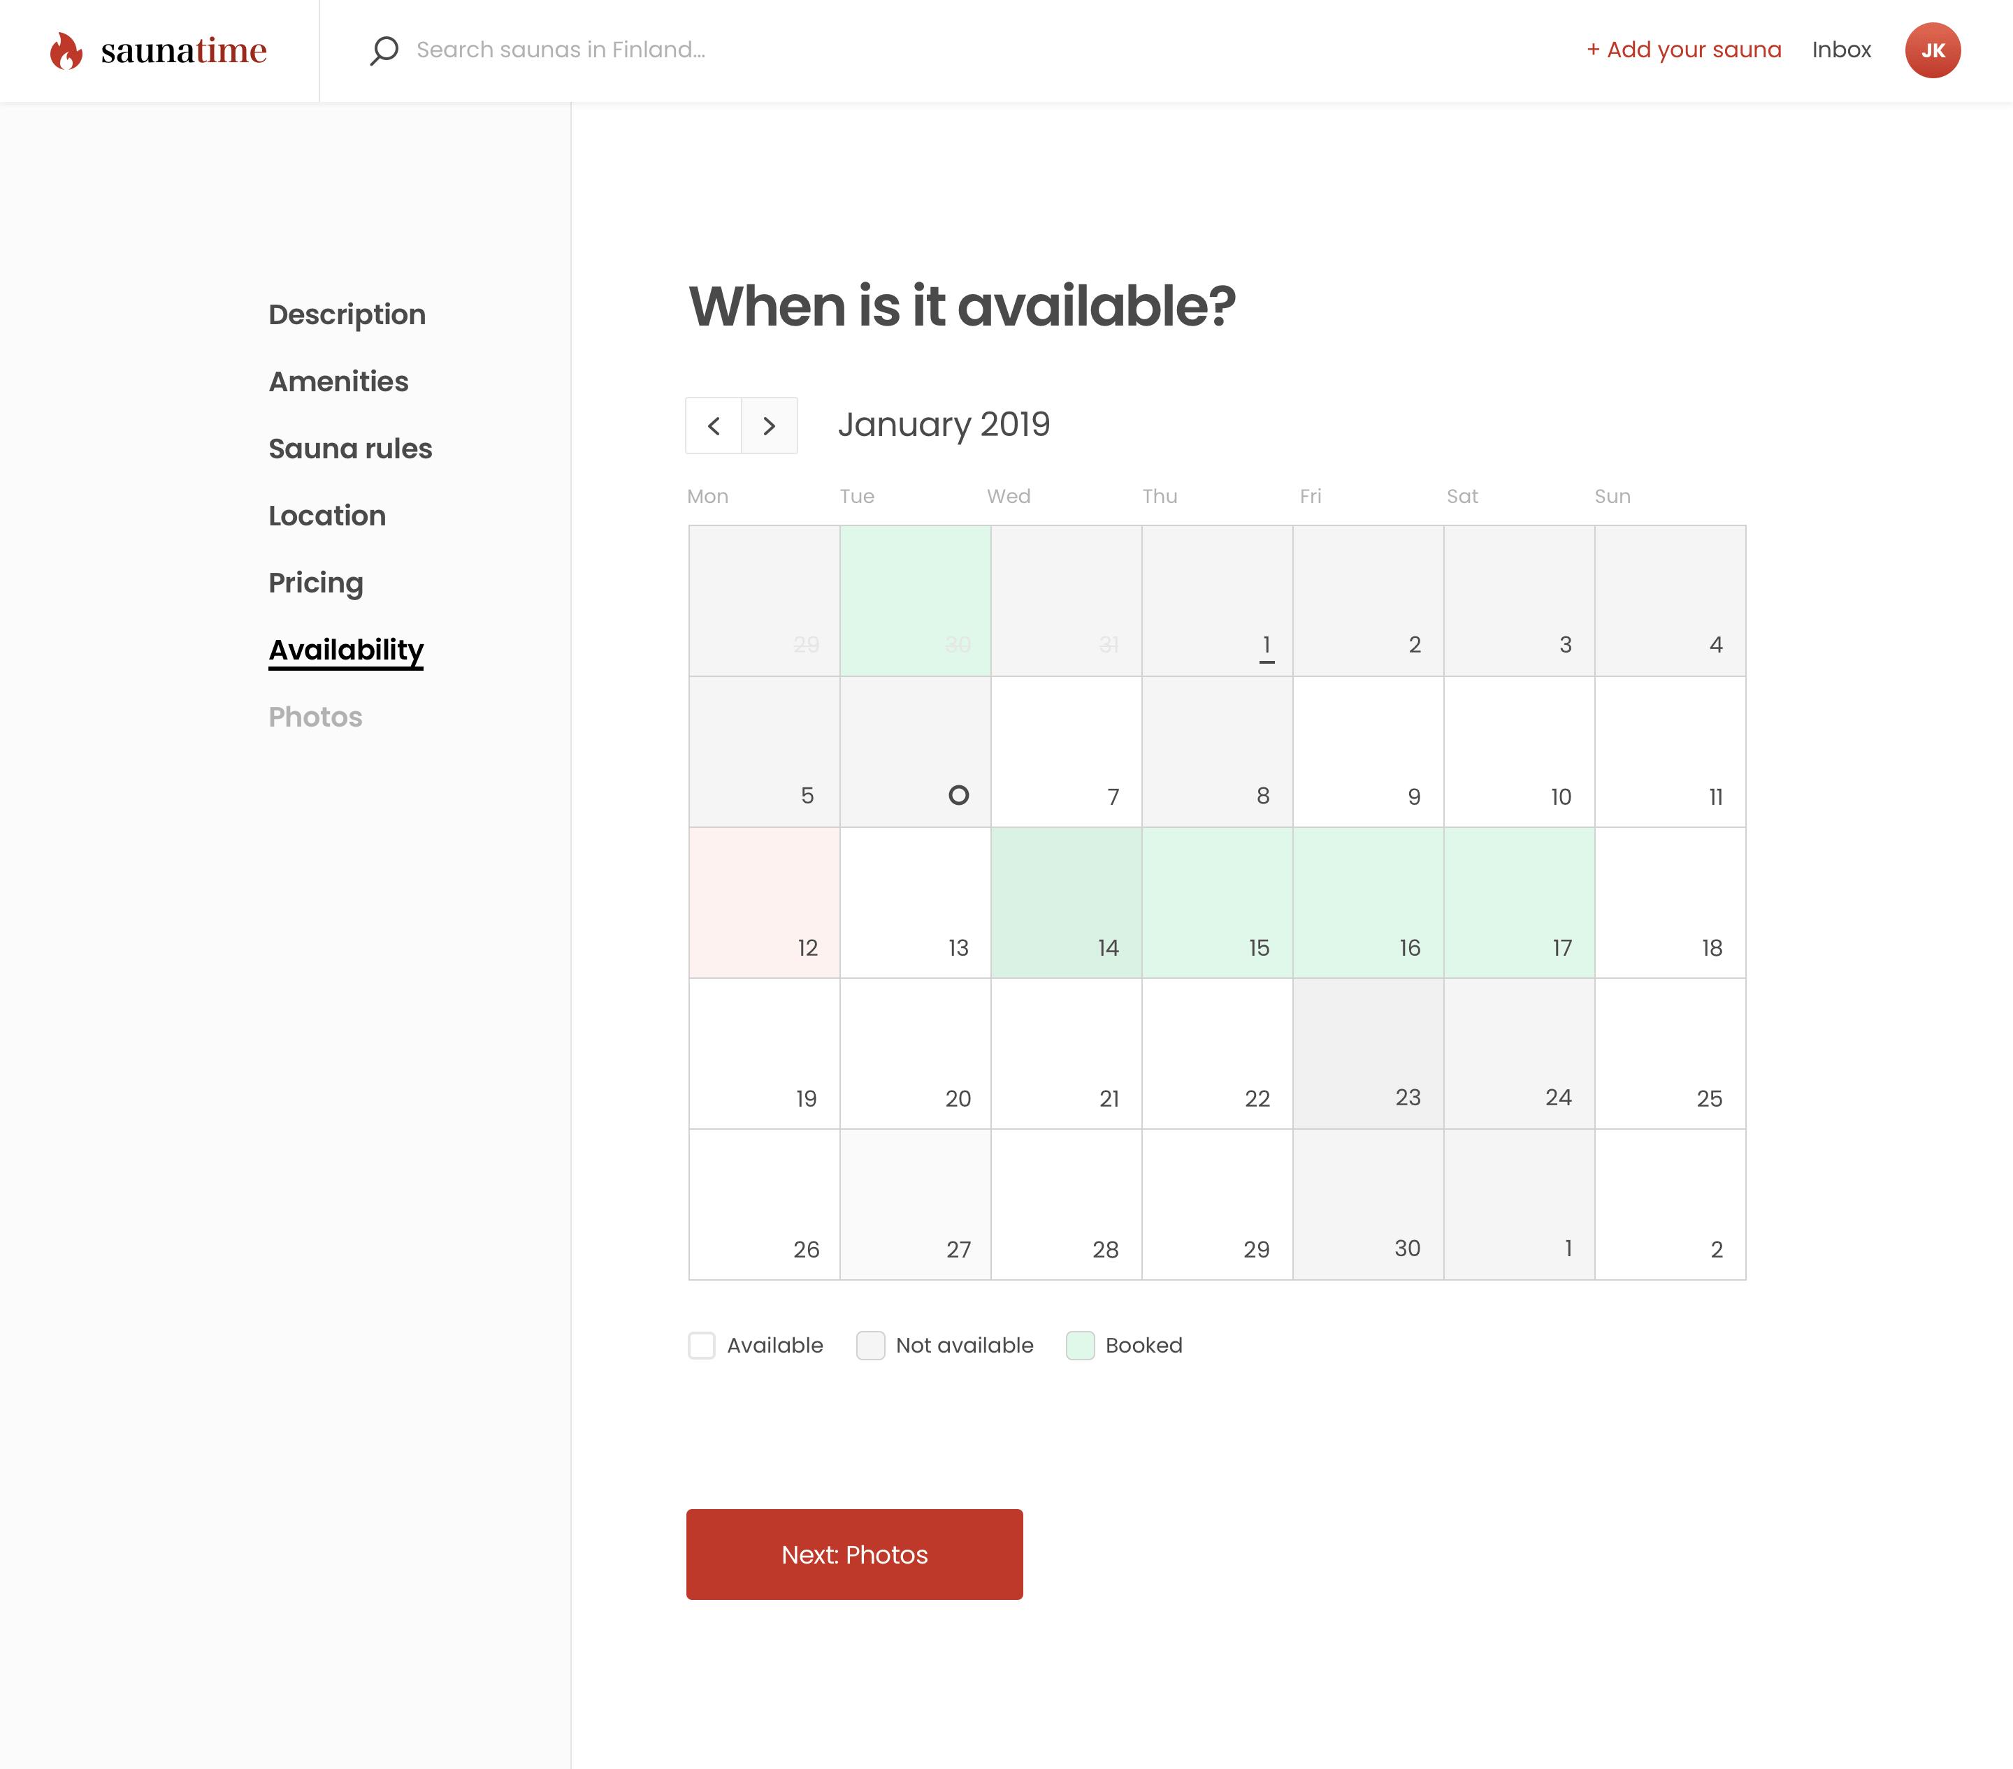
Task: Toggle availability for January 19
Action: point(764,1054)
